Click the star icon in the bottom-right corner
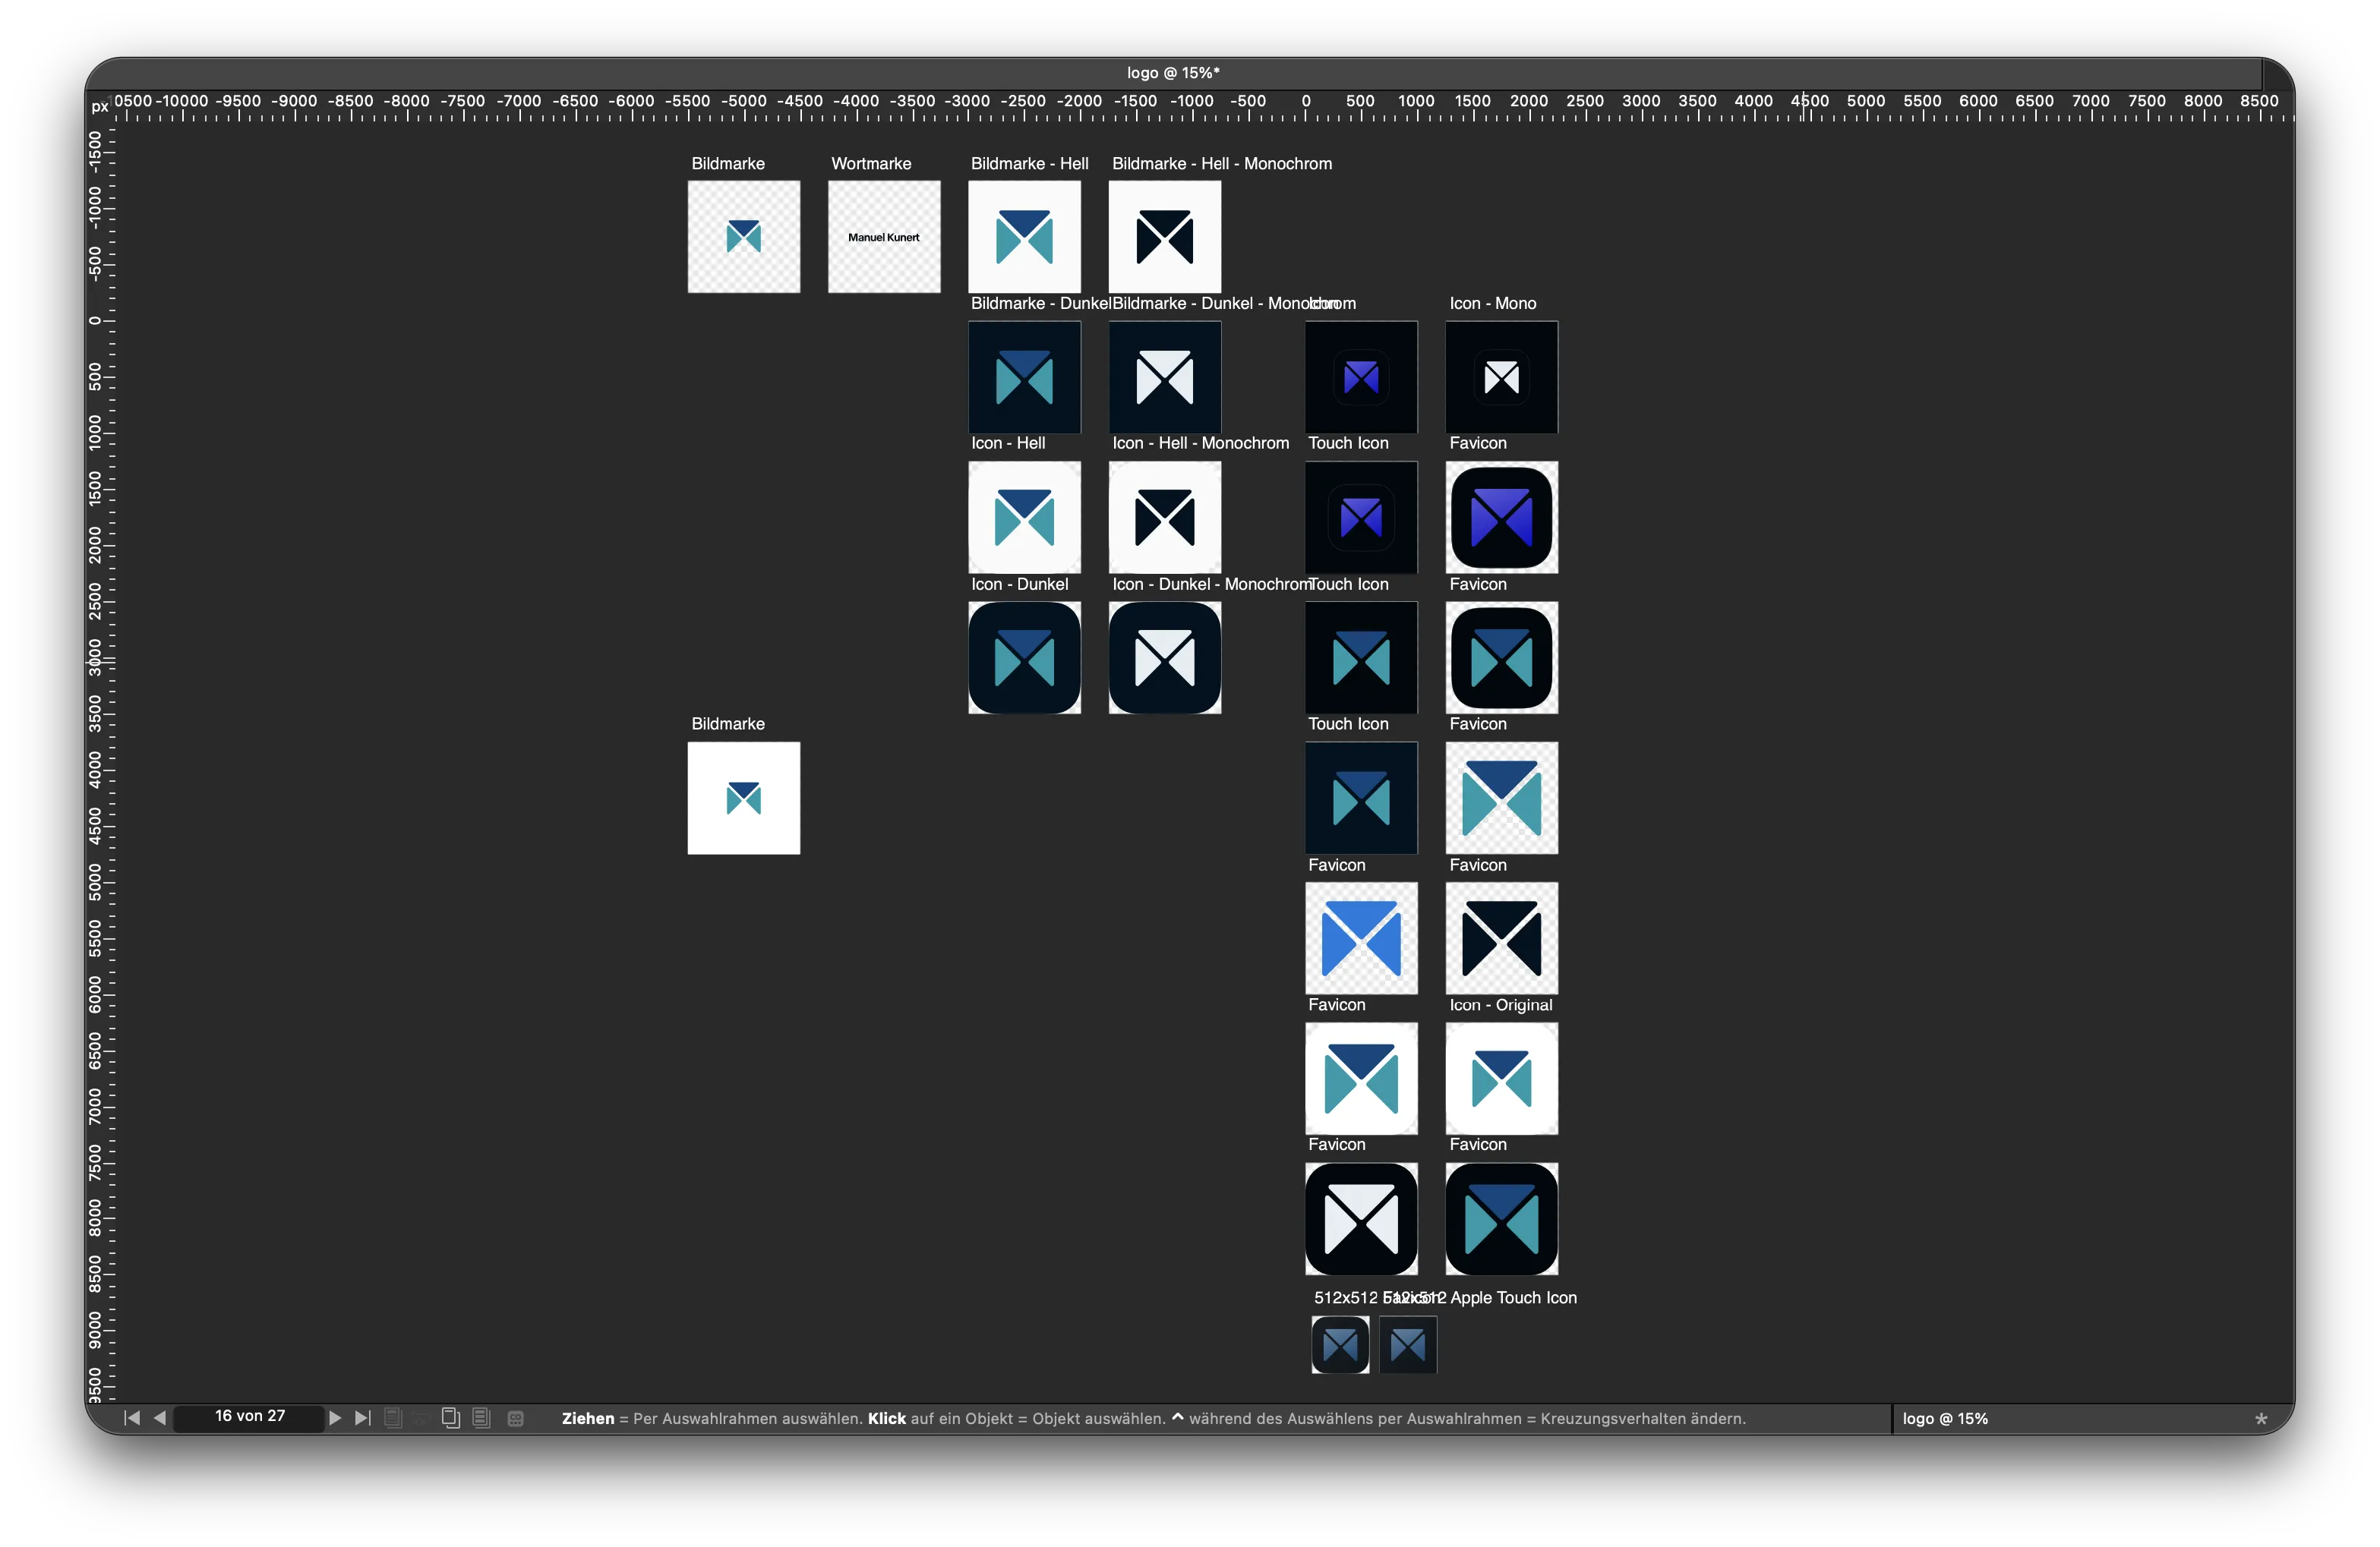This screenshot has width=2380, height=1547. tap(2261, 1418)
